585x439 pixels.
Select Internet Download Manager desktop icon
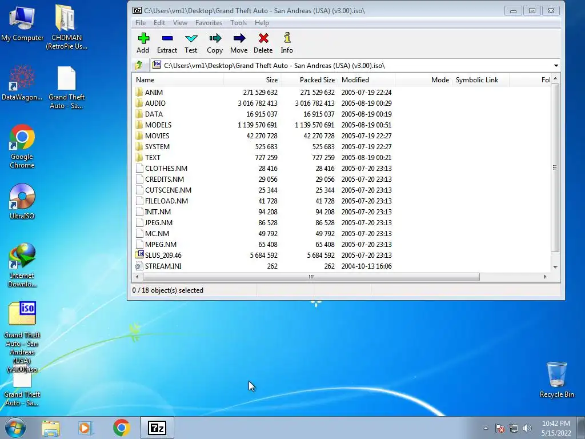pyautogui.click(x=22, y=265)
